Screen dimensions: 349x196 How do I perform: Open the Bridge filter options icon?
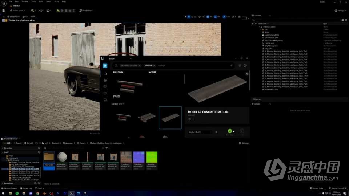pos(240,66)
